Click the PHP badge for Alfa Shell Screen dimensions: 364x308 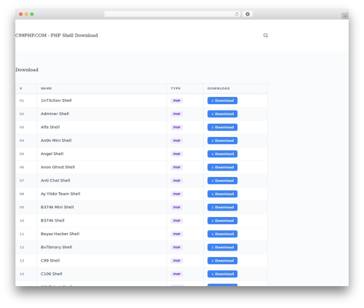(x=177, y=127)
